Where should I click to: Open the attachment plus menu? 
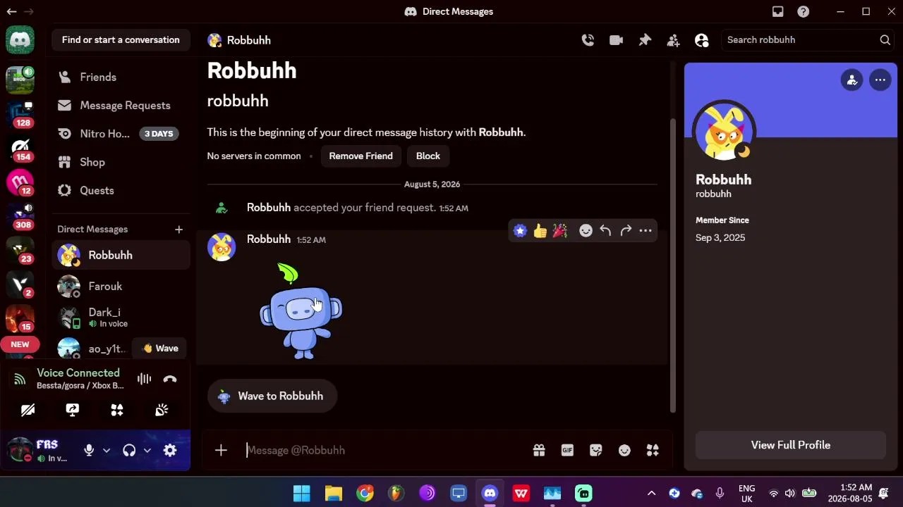click(x=221, y=450)
